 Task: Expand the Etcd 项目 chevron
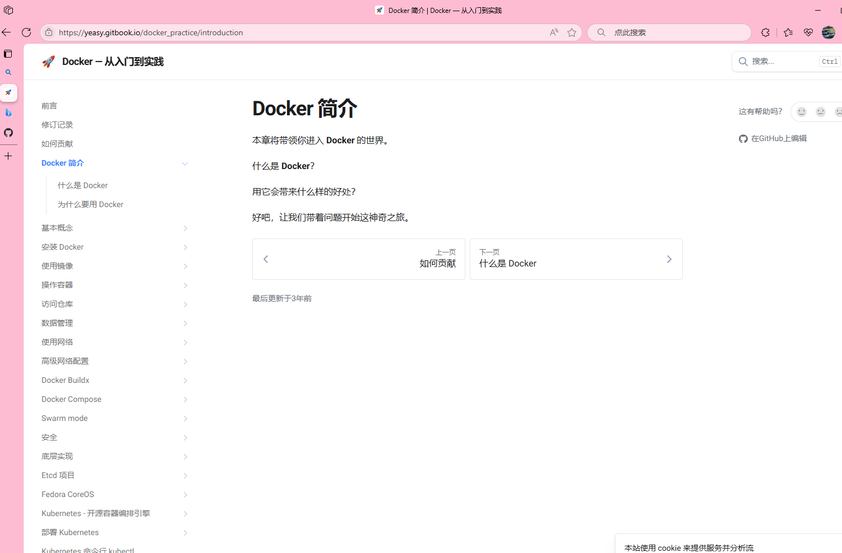(185, 476)
